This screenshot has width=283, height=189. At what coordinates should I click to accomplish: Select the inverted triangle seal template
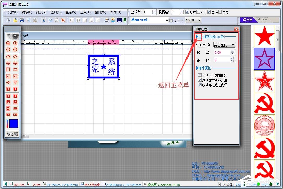coord(15,83)
